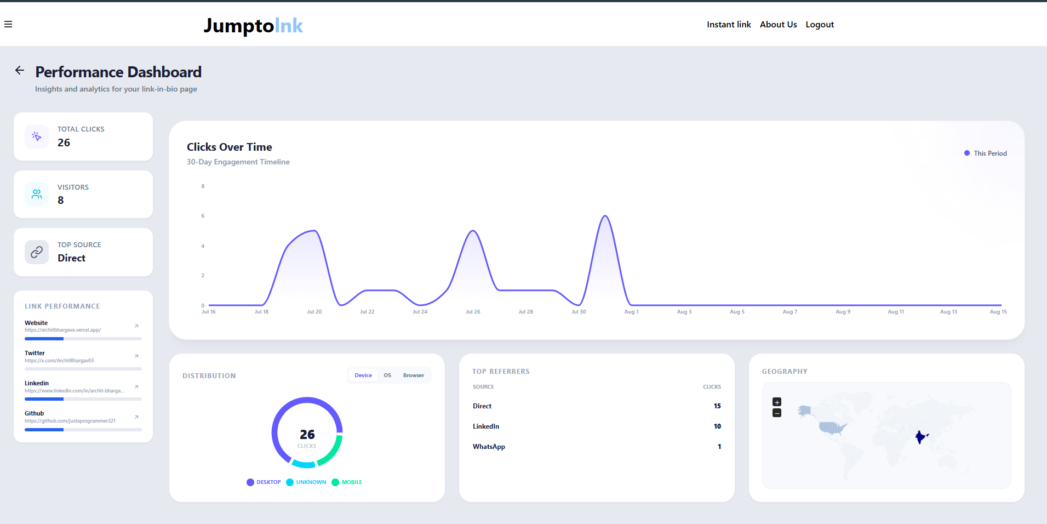1047x524 pixels.
Task: Open Website link via its arrow icon
Action: pos(136,326)
